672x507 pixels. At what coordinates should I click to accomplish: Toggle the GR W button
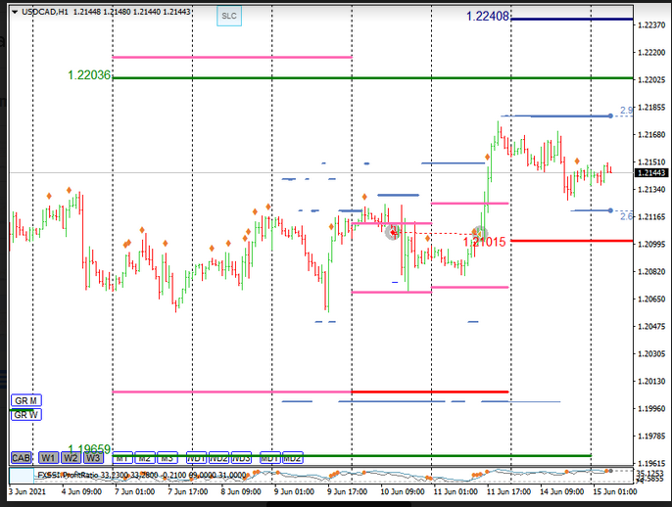click(25, 415)
